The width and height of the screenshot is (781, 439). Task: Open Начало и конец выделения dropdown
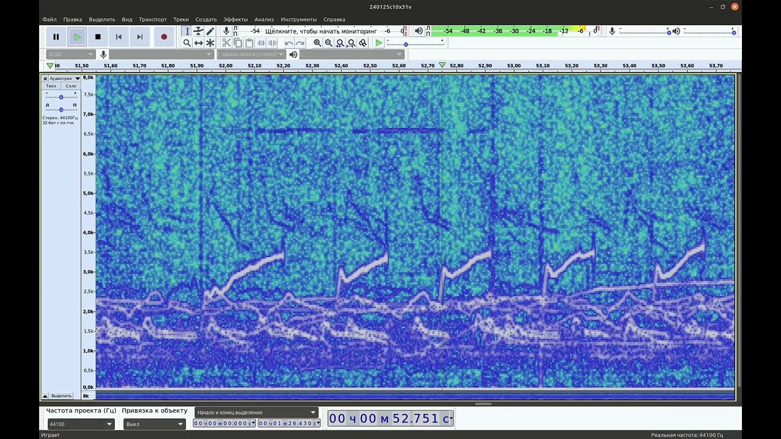pyautogui.click(x=257, y=412)
